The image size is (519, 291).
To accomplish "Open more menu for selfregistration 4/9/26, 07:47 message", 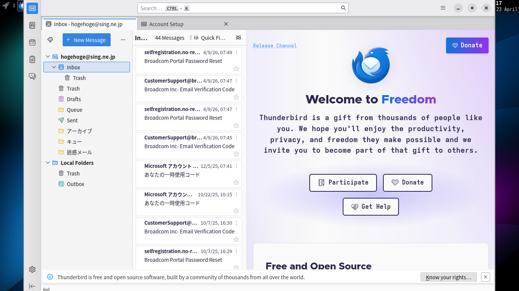I will [x=236, y=109].
